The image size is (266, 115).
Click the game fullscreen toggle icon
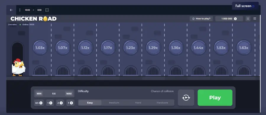pos(248,19)
